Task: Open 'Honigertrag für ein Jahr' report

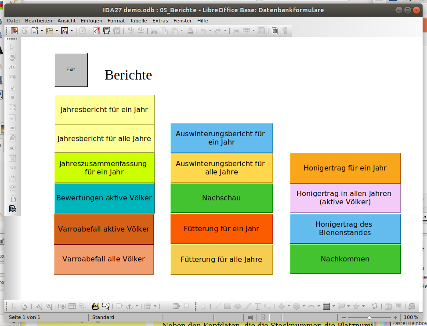Action: [345, 168]
